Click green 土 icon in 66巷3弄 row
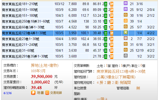This screenshot has height=100, width=159. pyautogui.click(x=106, y=27)
